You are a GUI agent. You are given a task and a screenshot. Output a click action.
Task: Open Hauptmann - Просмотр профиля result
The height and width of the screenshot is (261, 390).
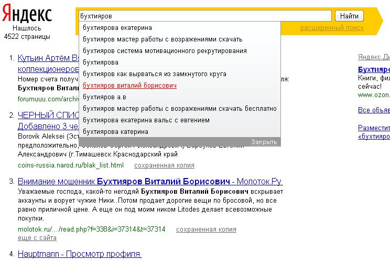pyautogui.click(x=80, y=254)
